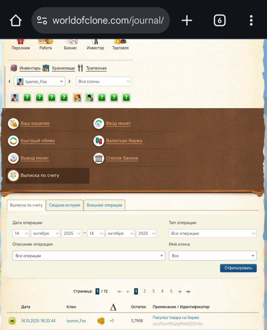The image size is (267, 330).
Task: Open Список банков bank icon
Action: tap(99, 158)
